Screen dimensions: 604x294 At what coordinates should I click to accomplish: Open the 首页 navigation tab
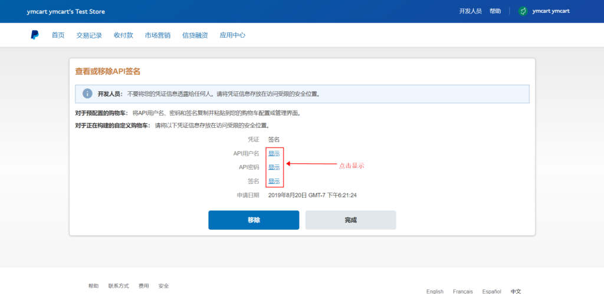[58, 35]
